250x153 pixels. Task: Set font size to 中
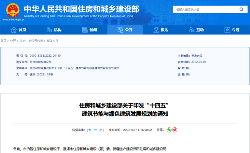click(95, 130)
